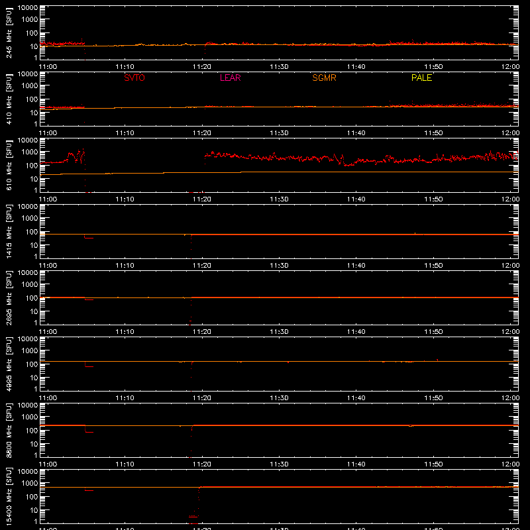The width and height of the screenshot is (530, 530).
Task: Click 11:10 time label under 2695 MHz plot
Action: click(x=125, y=332)
